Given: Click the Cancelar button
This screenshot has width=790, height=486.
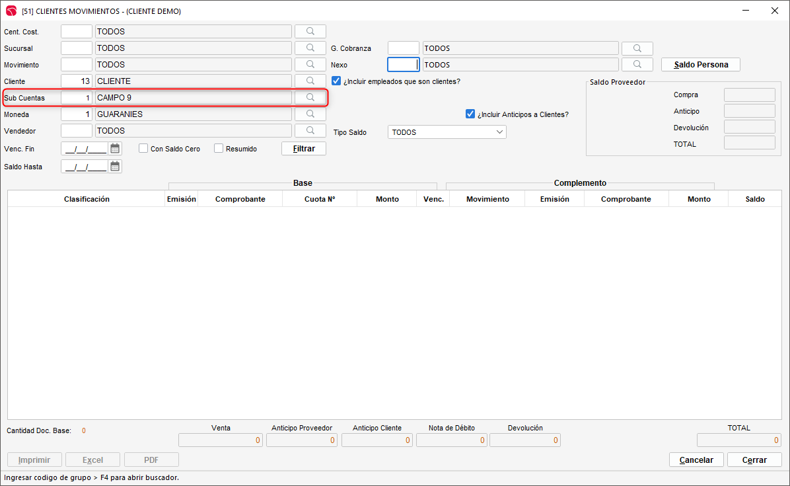Looking at the screenshot, I should pyautogui.click(x=696, y=460).
